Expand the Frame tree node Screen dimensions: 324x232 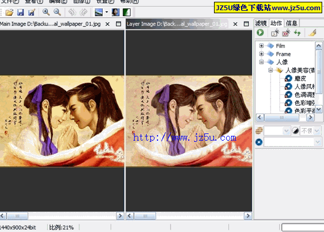[261, 54]
